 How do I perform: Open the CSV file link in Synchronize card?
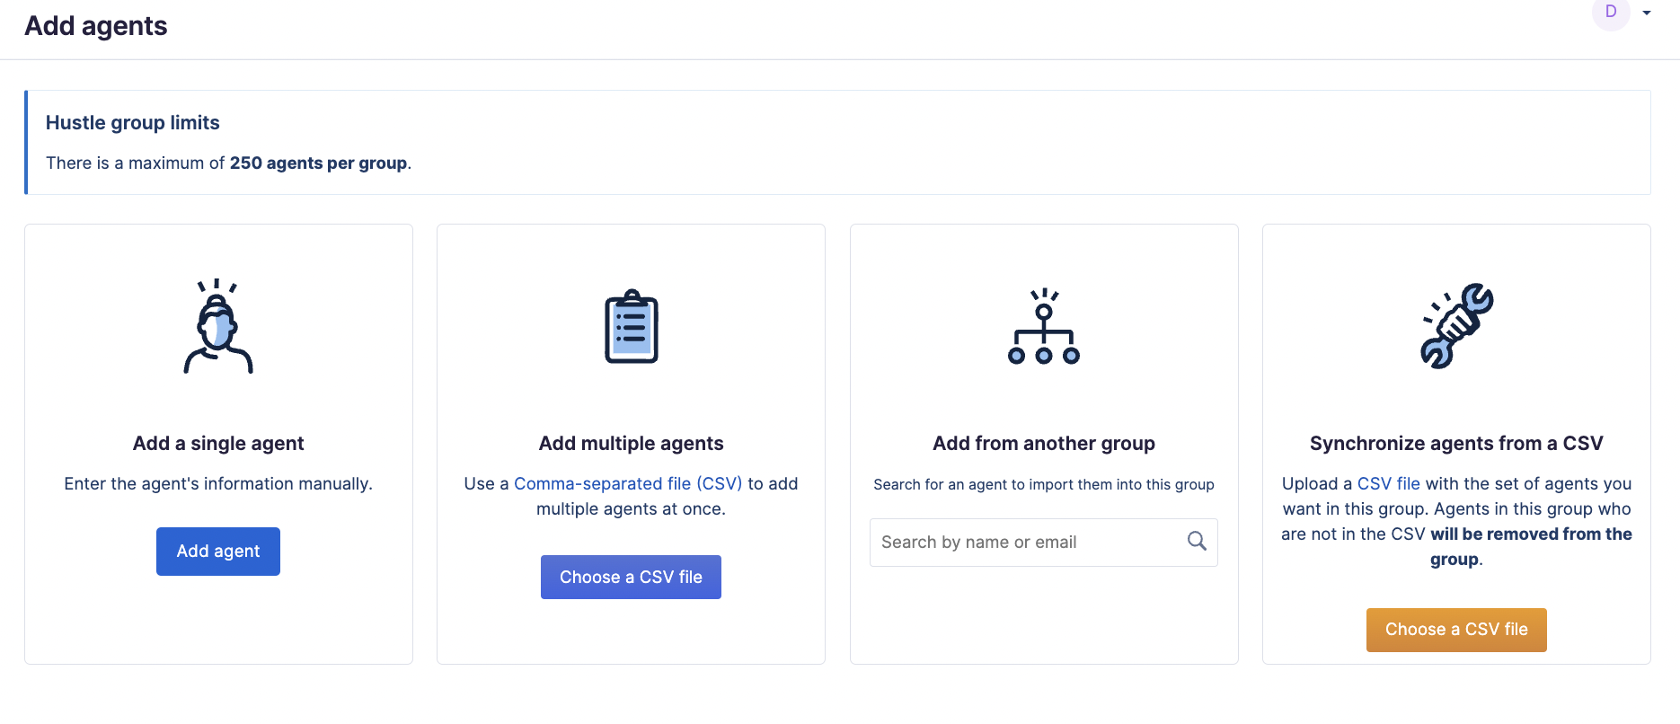point(1388,483)
